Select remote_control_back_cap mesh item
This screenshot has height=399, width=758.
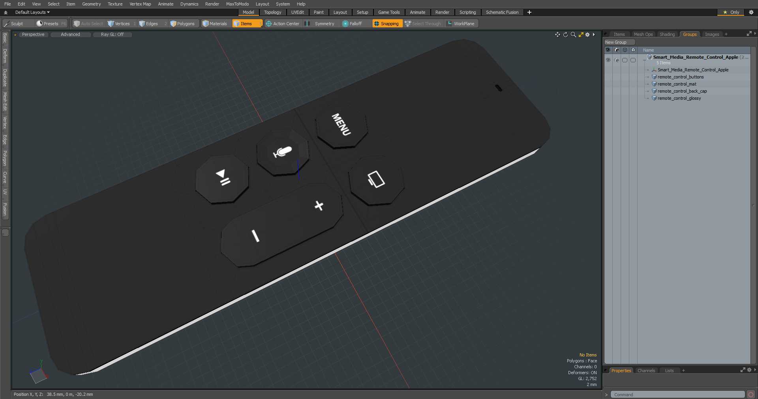tap(682, 91)
